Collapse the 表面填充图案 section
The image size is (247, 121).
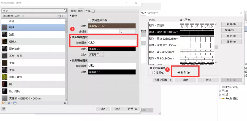coord(71,37)
